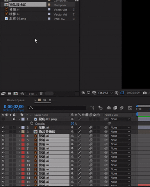
Task: Select 裂痕-01.png in the Project panel
Action: 18,19
